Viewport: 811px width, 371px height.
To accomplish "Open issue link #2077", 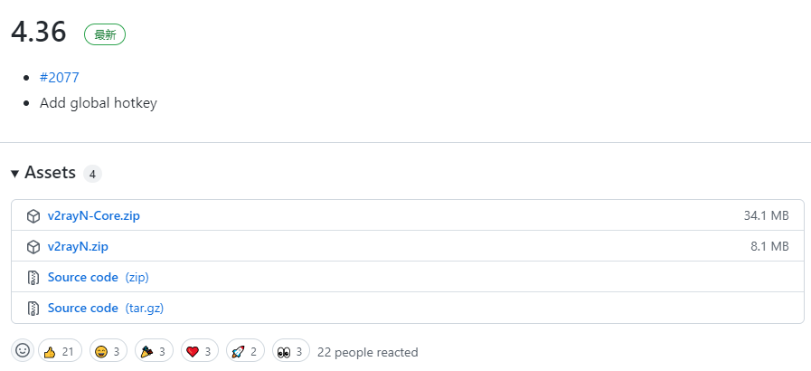I will tap(60, 78).
